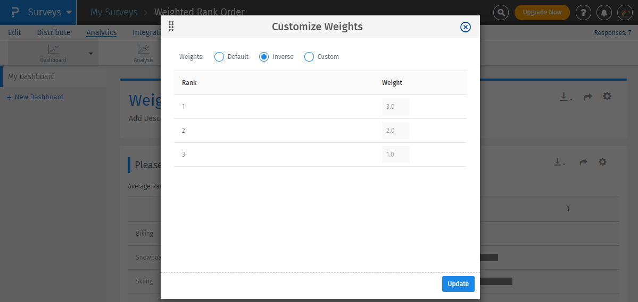Click the Biking row label
The width and height of the screenshot is (638, 302).
click(x=144, y=234)
